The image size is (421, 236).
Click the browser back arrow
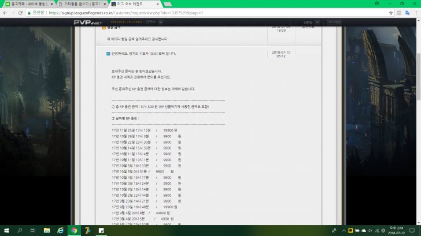point(5,12)
